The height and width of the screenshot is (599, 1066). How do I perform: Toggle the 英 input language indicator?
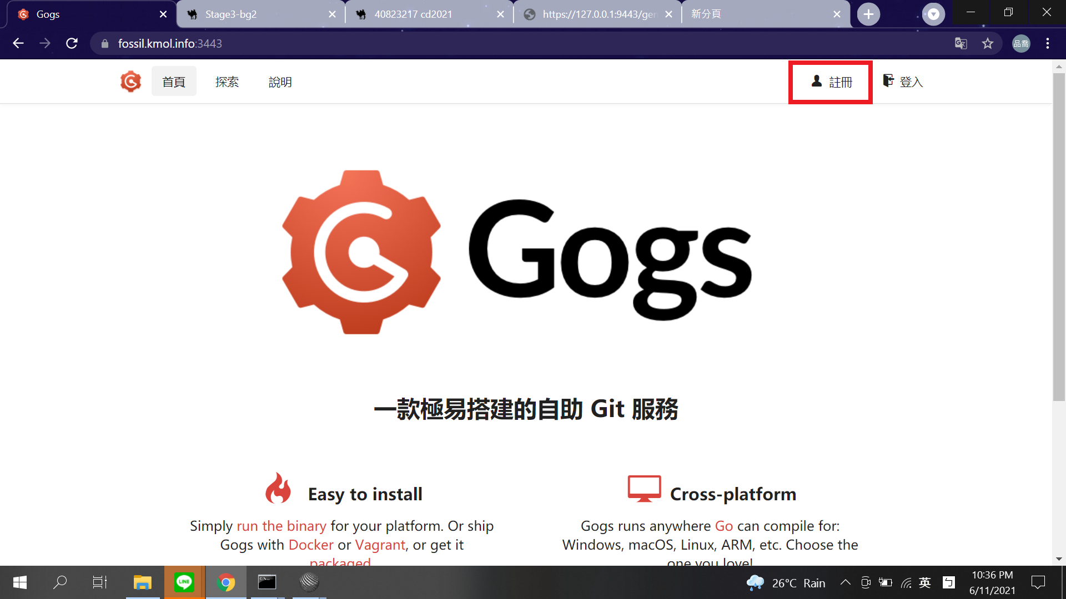click(924, 582)
